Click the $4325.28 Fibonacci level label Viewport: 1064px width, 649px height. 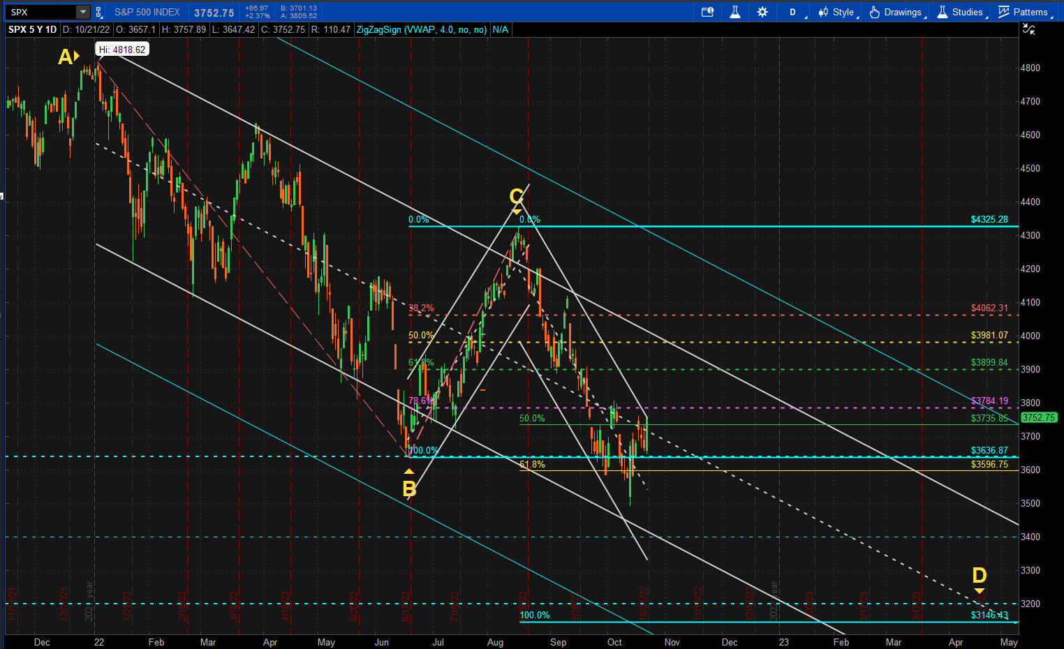tap(989, 219)
